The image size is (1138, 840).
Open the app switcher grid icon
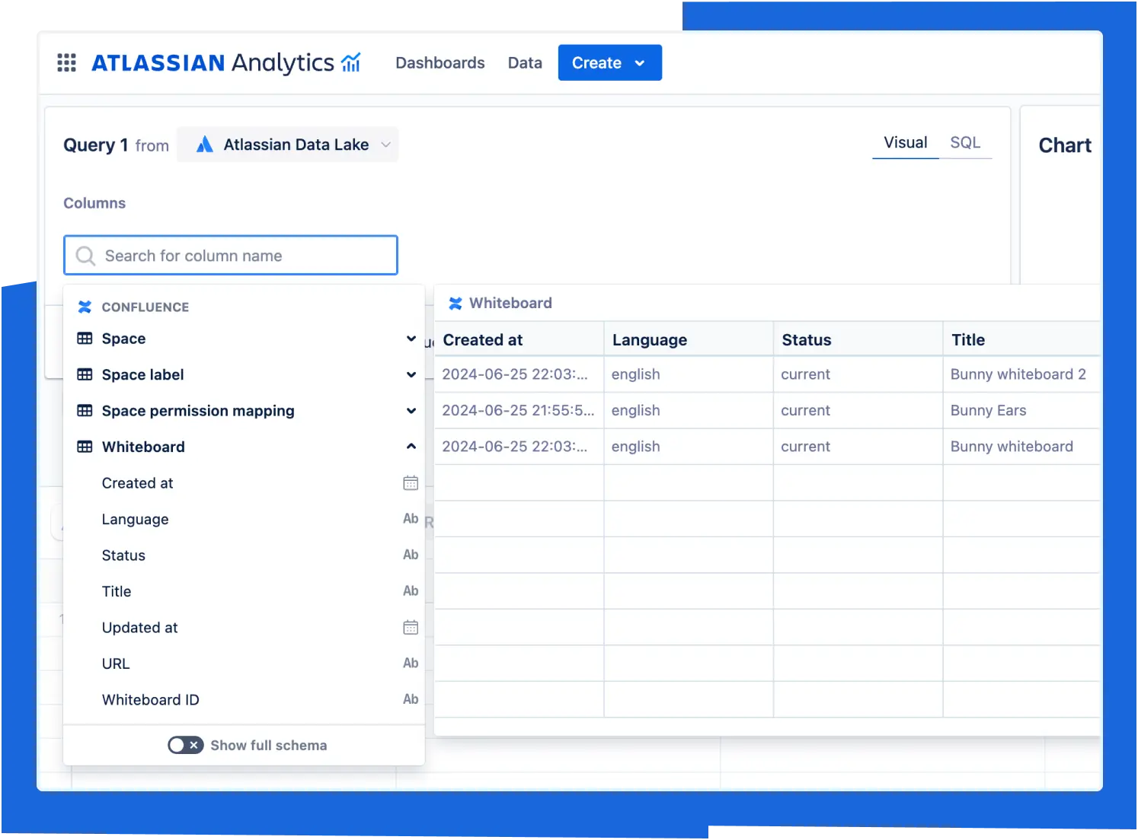66,62
